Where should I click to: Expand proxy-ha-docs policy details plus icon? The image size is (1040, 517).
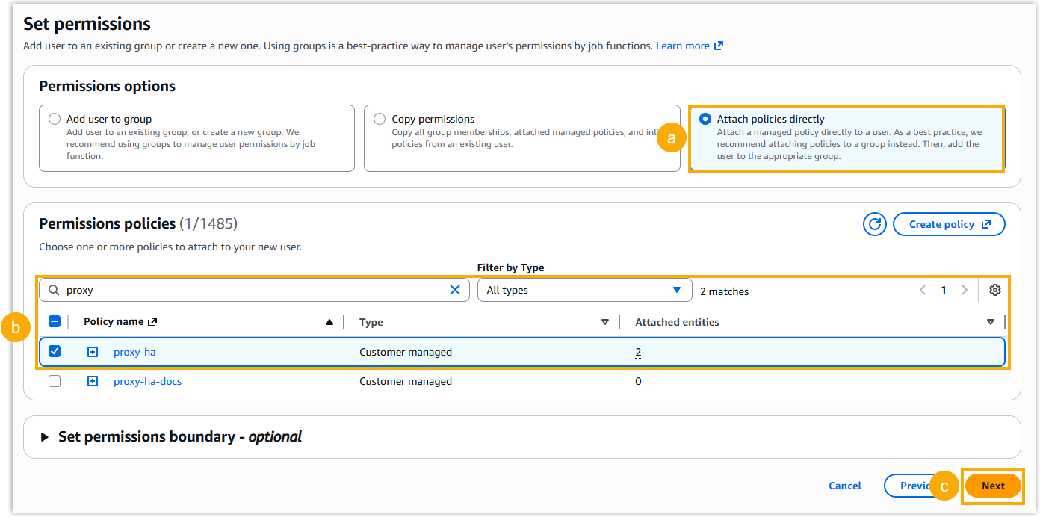(x=93, y=381)
